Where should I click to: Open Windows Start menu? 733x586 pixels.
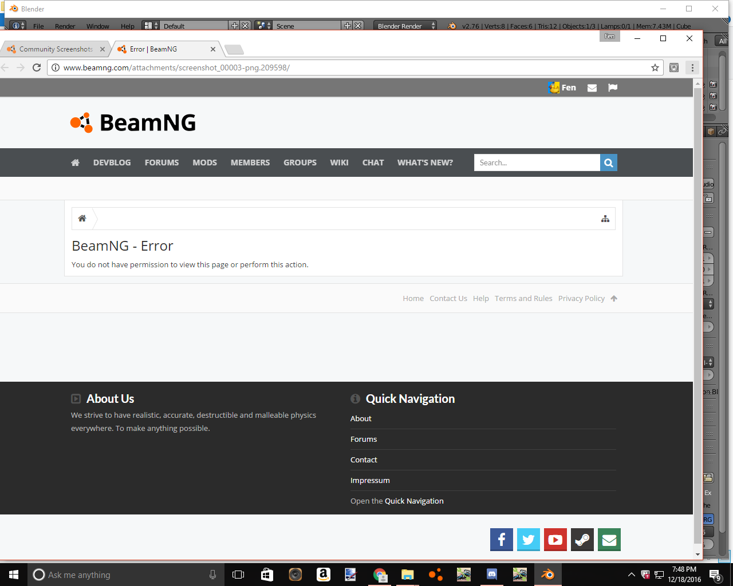point(14,575)
